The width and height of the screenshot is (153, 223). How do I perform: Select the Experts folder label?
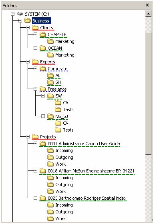pos(48,62)
